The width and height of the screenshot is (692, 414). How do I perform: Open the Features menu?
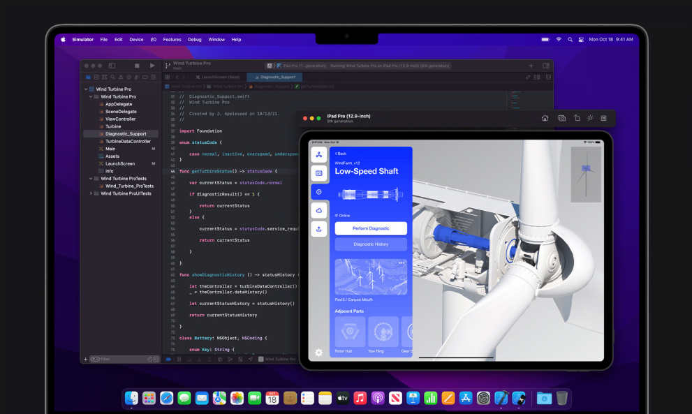pos(172,39)
